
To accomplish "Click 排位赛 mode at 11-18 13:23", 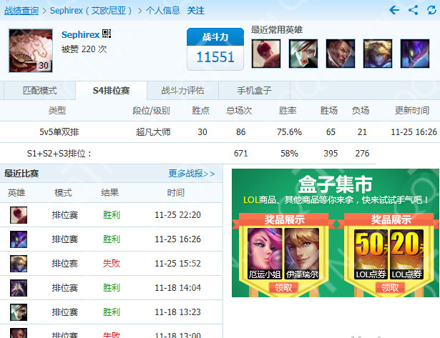I will (65, 312).
